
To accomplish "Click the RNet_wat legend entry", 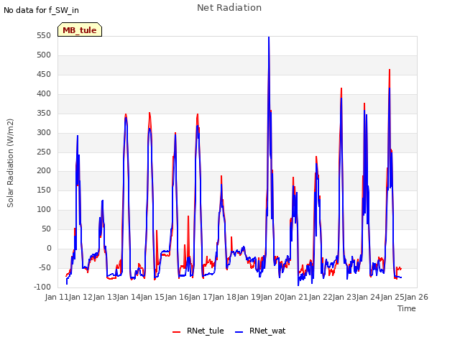I will 260,331.
